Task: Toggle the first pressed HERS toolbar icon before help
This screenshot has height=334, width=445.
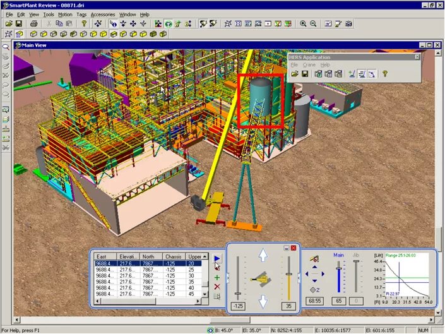Action: pos(362,74)
